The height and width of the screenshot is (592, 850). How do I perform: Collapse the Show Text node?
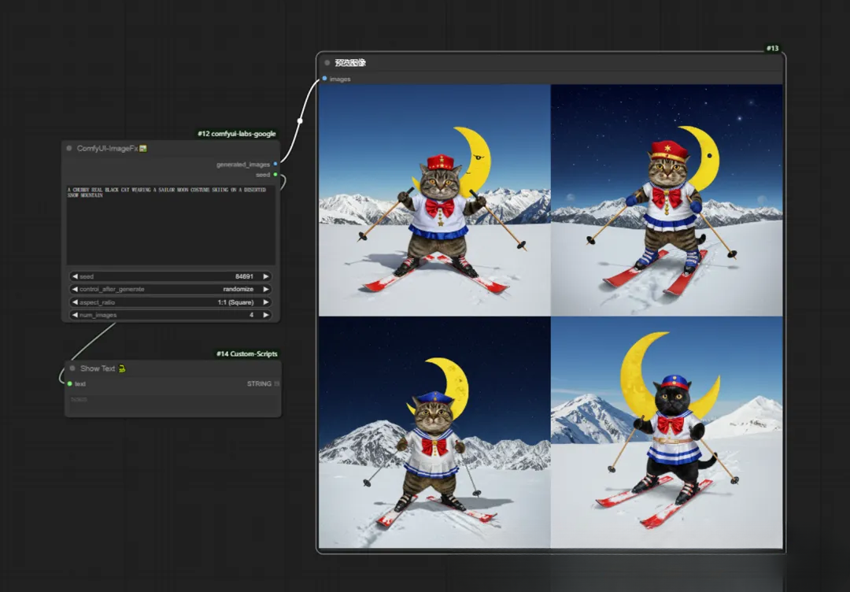pyautogui.click(x=71, y=368)
